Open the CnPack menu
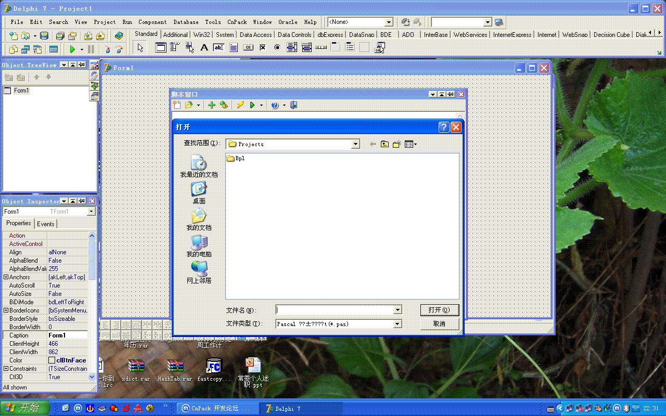The width and height of the screenshot is (666, 416). (237, 22)
